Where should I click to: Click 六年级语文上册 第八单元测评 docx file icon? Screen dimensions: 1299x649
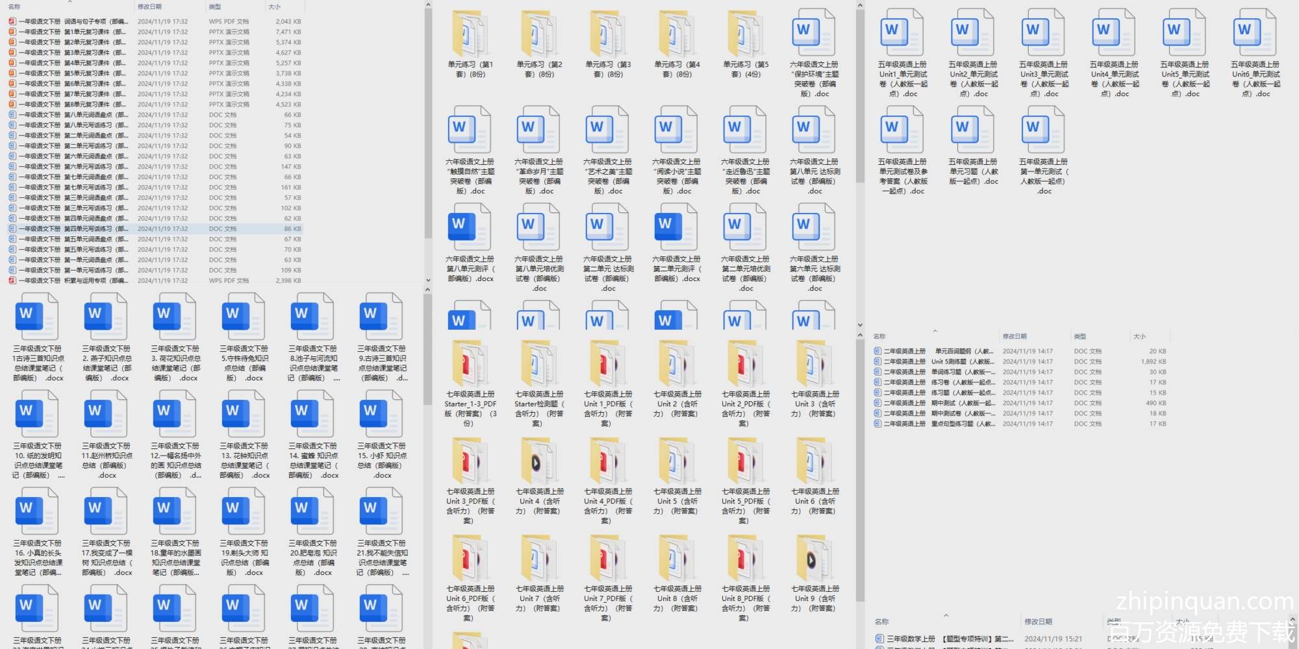tap(470, 228)
